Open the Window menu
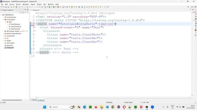Viewport: 197px width, 110px height. click(51, 4)
